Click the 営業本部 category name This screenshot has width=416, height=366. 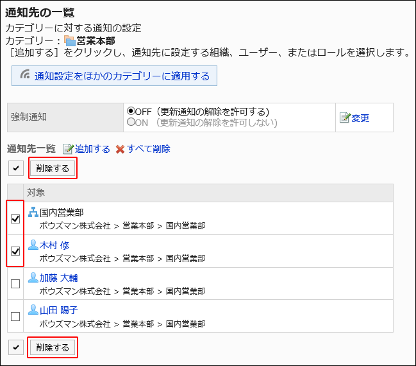tap(96, 41)
